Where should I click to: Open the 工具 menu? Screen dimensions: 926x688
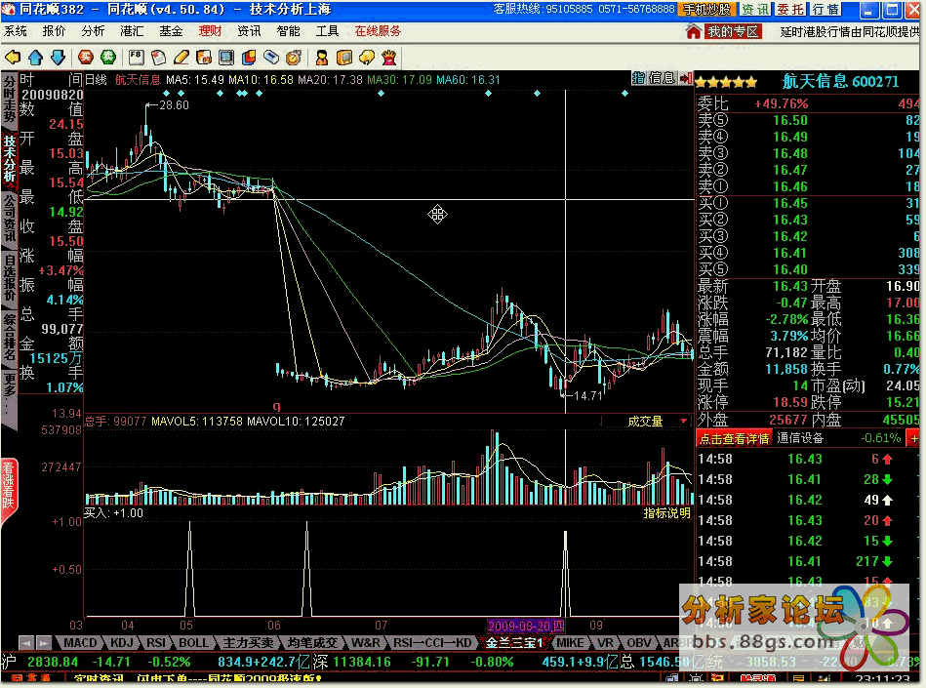coord(327,31)
